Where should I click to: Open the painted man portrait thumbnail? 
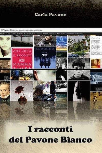[5, 91]
